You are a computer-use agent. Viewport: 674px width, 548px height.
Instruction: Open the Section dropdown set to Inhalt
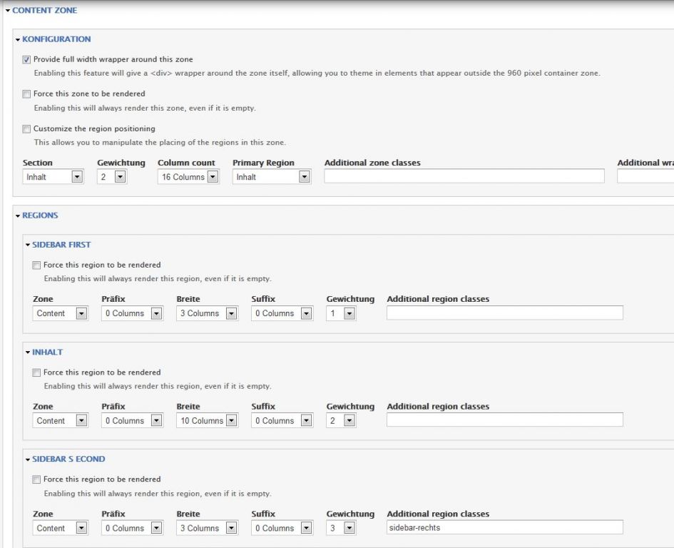pyautogui.click(x=53, y=177)
